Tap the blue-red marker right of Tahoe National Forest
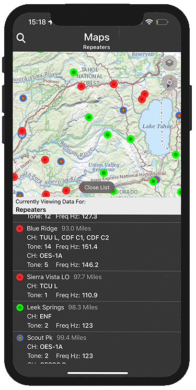This screenshot has height=390, width=196. click(x=123, y=110)
